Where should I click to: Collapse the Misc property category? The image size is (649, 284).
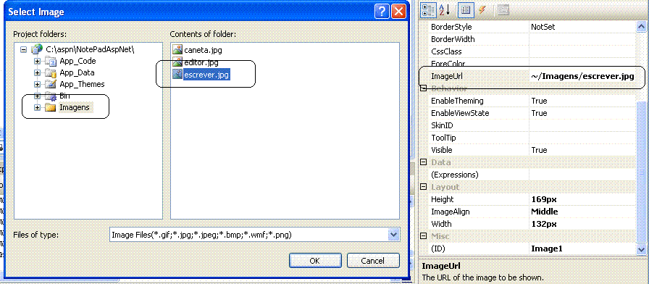(x=424, y=236)
